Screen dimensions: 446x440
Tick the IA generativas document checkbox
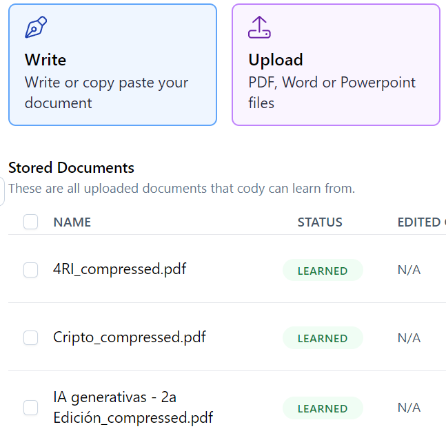pos(31,408)
